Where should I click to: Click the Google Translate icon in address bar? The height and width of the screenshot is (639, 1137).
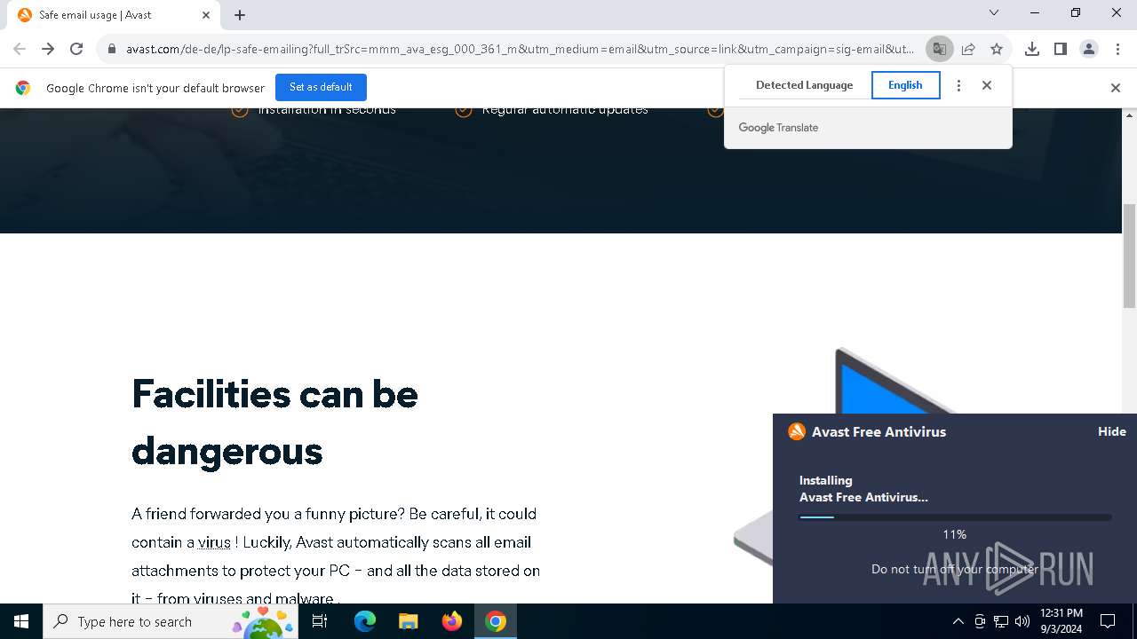(x=939, y=49)
